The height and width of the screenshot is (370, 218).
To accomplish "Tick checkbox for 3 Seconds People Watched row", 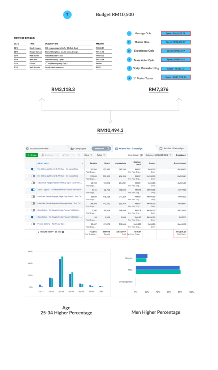I will coord(27,182).
